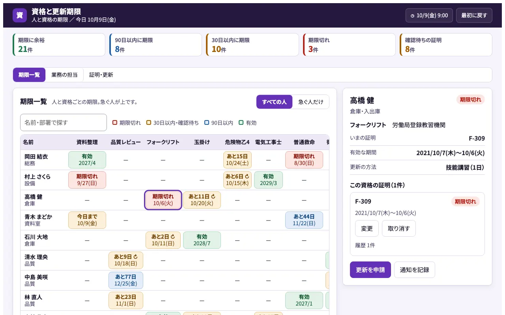Click the 期限切れ badge in F-309 card
Viewport: 505px width, 315px height.
(x=466, y=202)
